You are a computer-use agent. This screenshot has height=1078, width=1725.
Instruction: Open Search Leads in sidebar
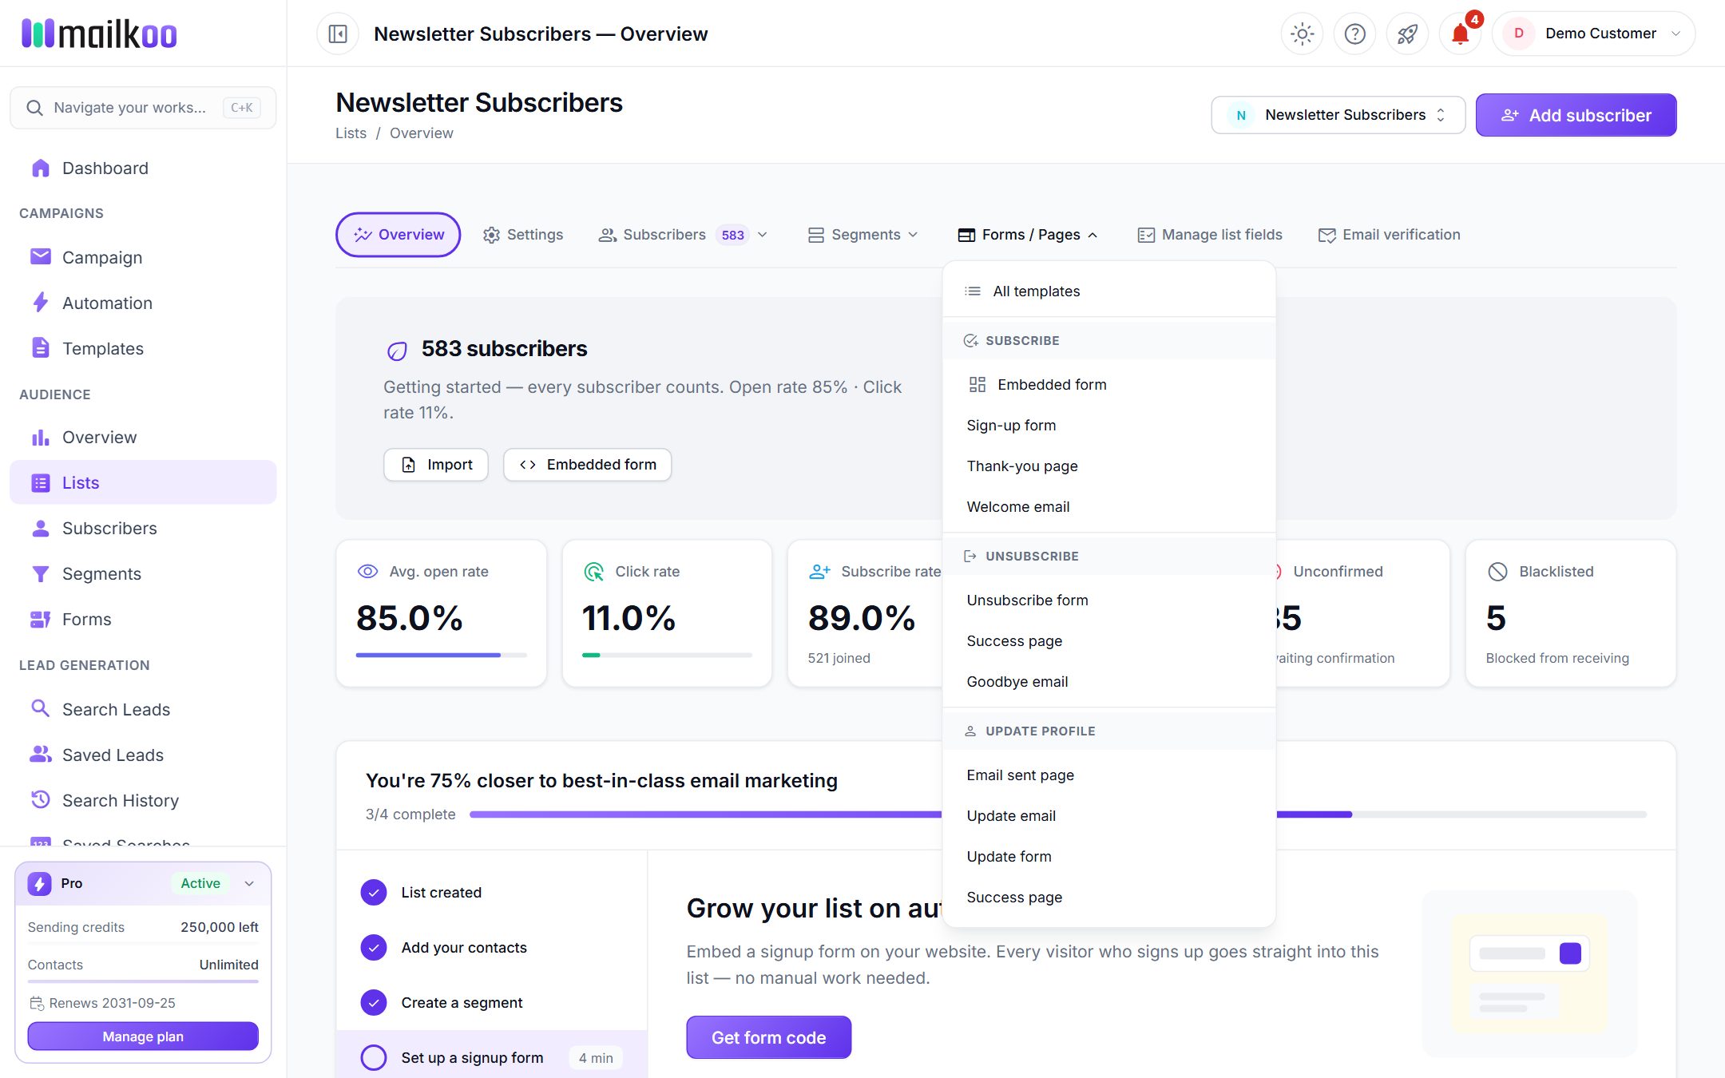pyautogui.click(x=143, y=709)
